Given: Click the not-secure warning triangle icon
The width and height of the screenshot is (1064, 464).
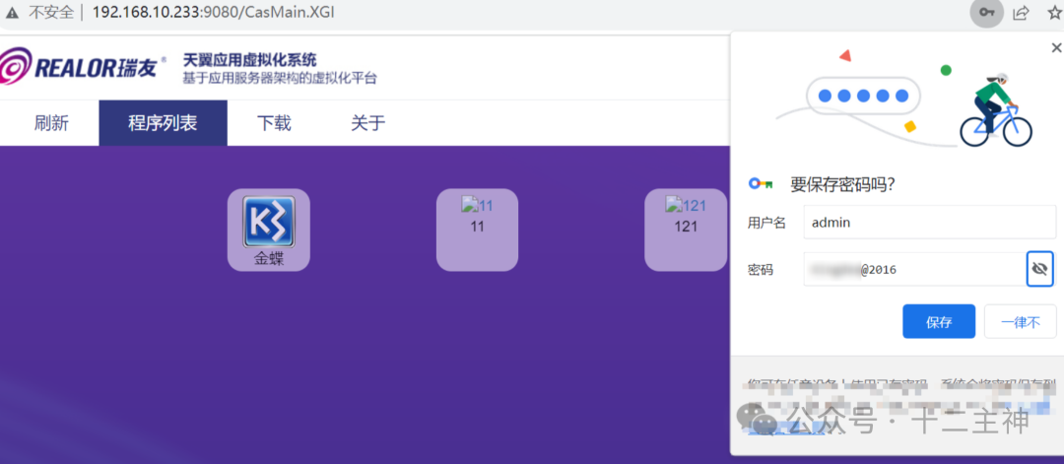Looking at the screenshot, I should 12,12.
